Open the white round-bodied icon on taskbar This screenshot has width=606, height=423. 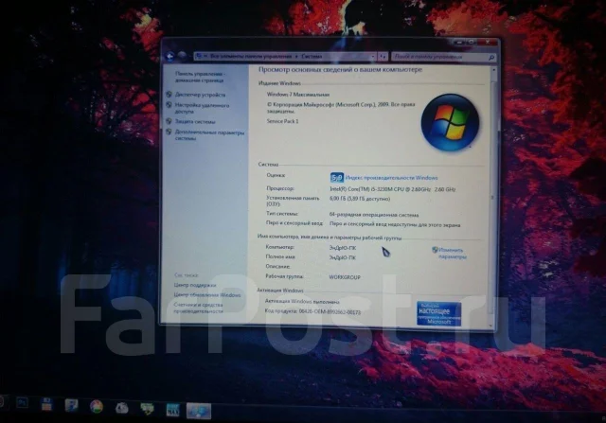tap(122, 408)
